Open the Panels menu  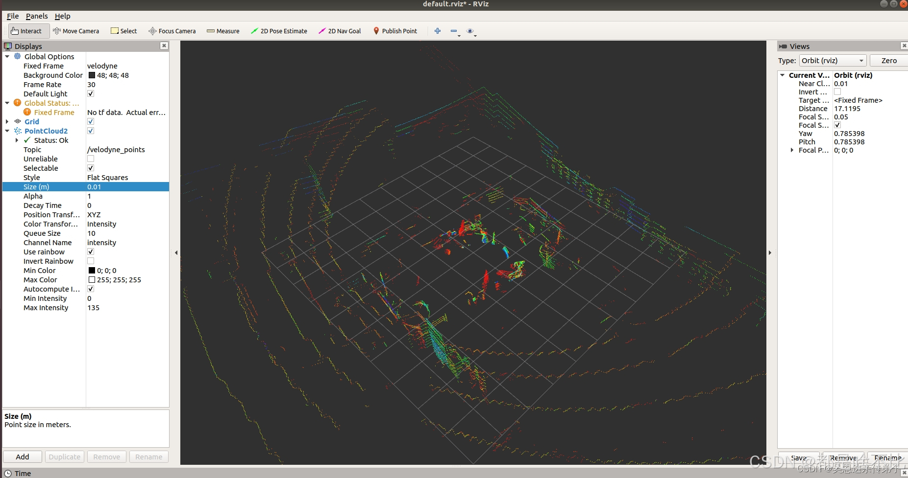37,16
